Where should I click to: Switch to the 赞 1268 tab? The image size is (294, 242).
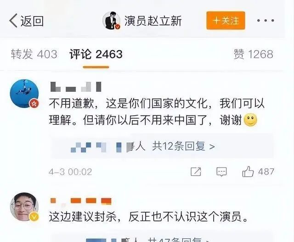[x=253, y=54]
